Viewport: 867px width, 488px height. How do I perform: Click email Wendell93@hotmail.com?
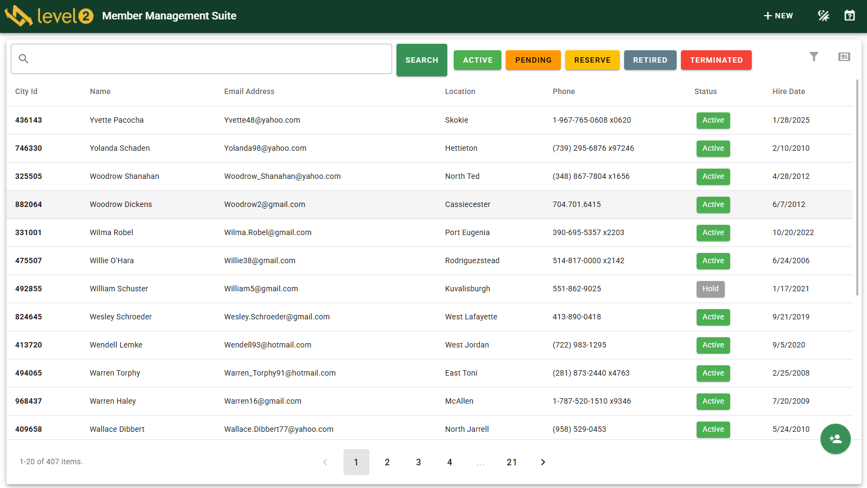[268, 345]
